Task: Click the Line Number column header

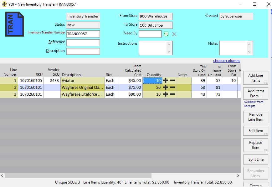Action: click(10, 72)
